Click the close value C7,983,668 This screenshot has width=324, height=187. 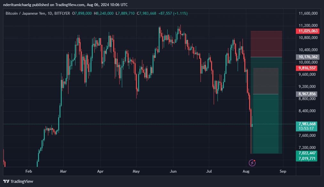click(146, 13)
